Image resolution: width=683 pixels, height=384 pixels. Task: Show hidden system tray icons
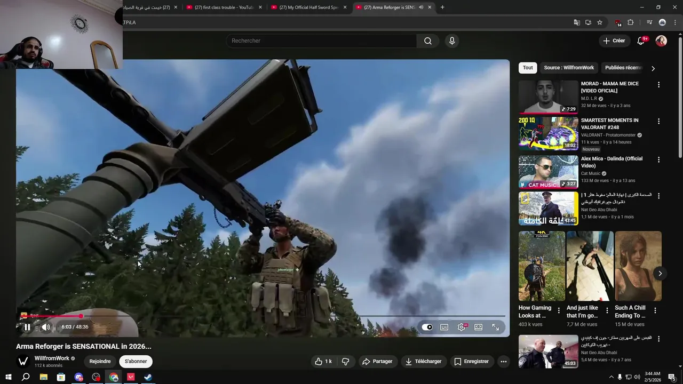click(611, 377)
